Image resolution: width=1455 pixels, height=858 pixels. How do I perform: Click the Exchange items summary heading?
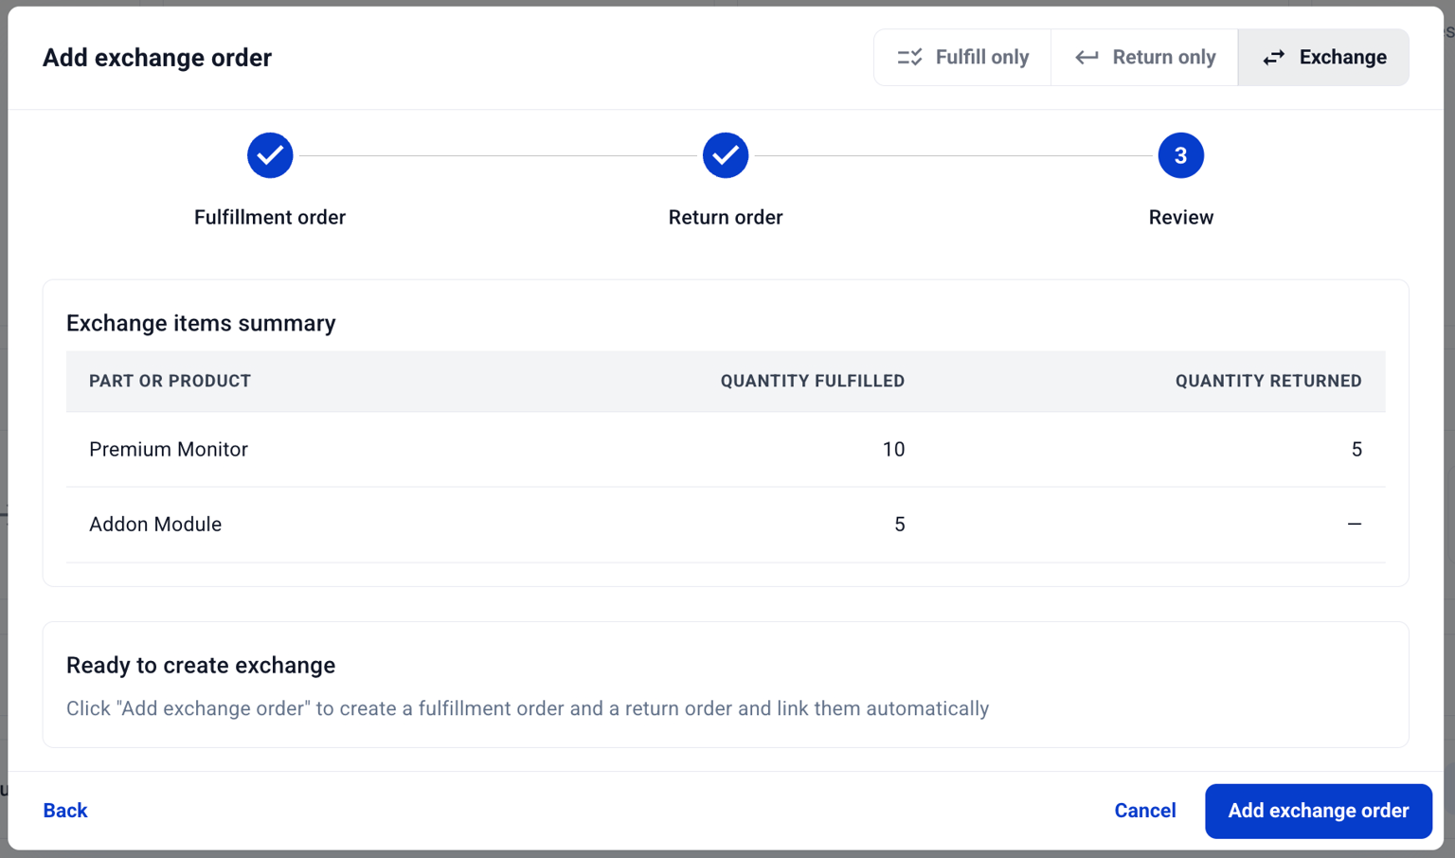coord(201,323)
